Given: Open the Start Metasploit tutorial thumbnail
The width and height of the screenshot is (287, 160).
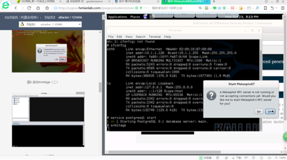Looking at the screenshot, I should 48,51.
